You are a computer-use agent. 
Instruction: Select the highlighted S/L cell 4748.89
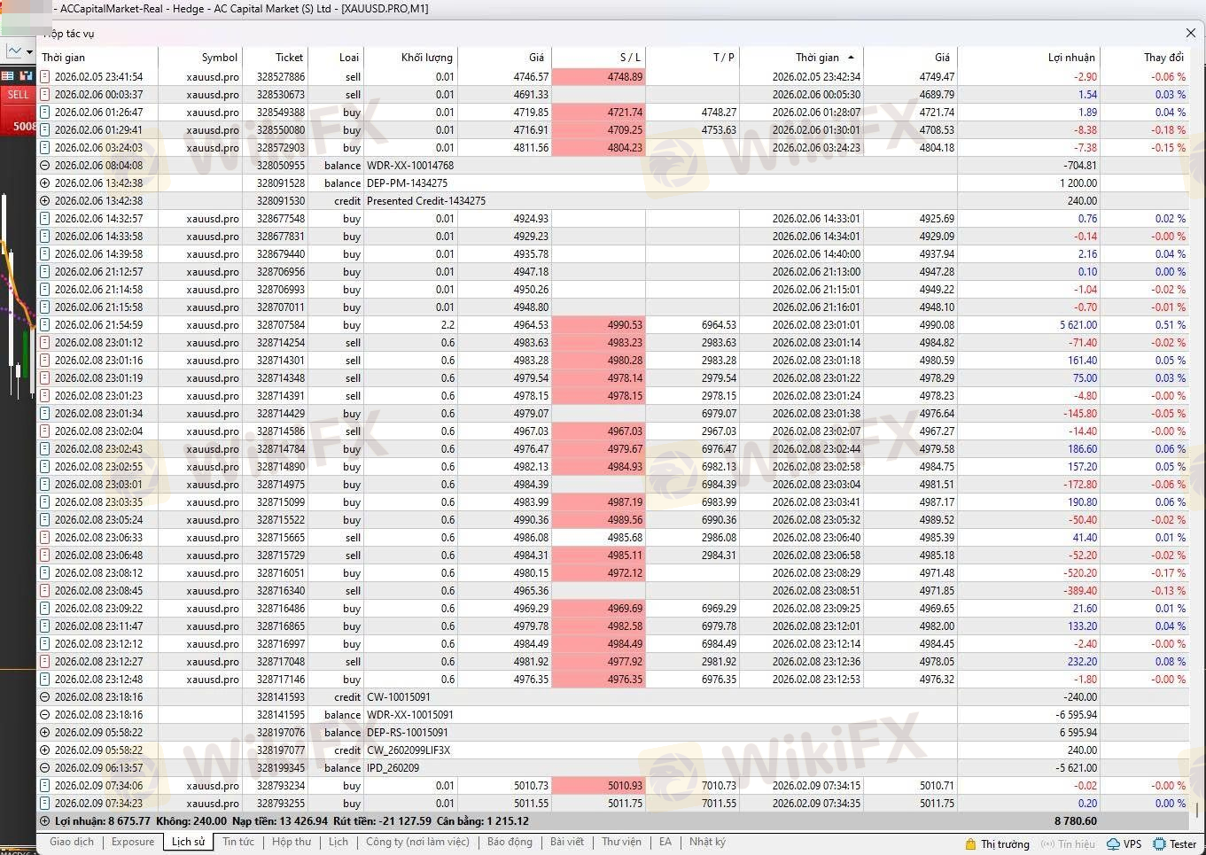click(598, 77)
